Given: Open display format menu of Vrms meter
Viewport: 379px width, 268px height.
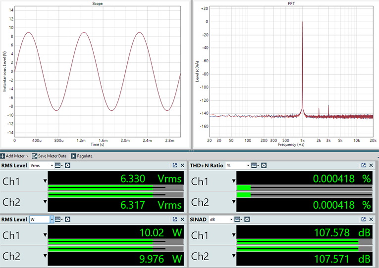Looking at the screenshot, I should tap(59, 165).
